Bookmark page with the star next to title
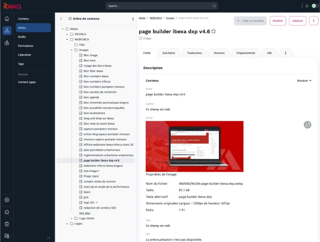 (x=213, y=31)
